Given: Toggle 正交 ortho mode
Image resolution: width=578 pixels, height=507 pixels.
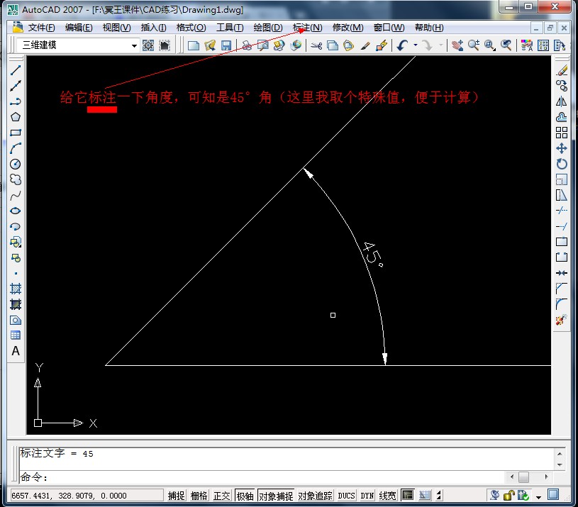Looking at the screenshot, I should [221, 496].
